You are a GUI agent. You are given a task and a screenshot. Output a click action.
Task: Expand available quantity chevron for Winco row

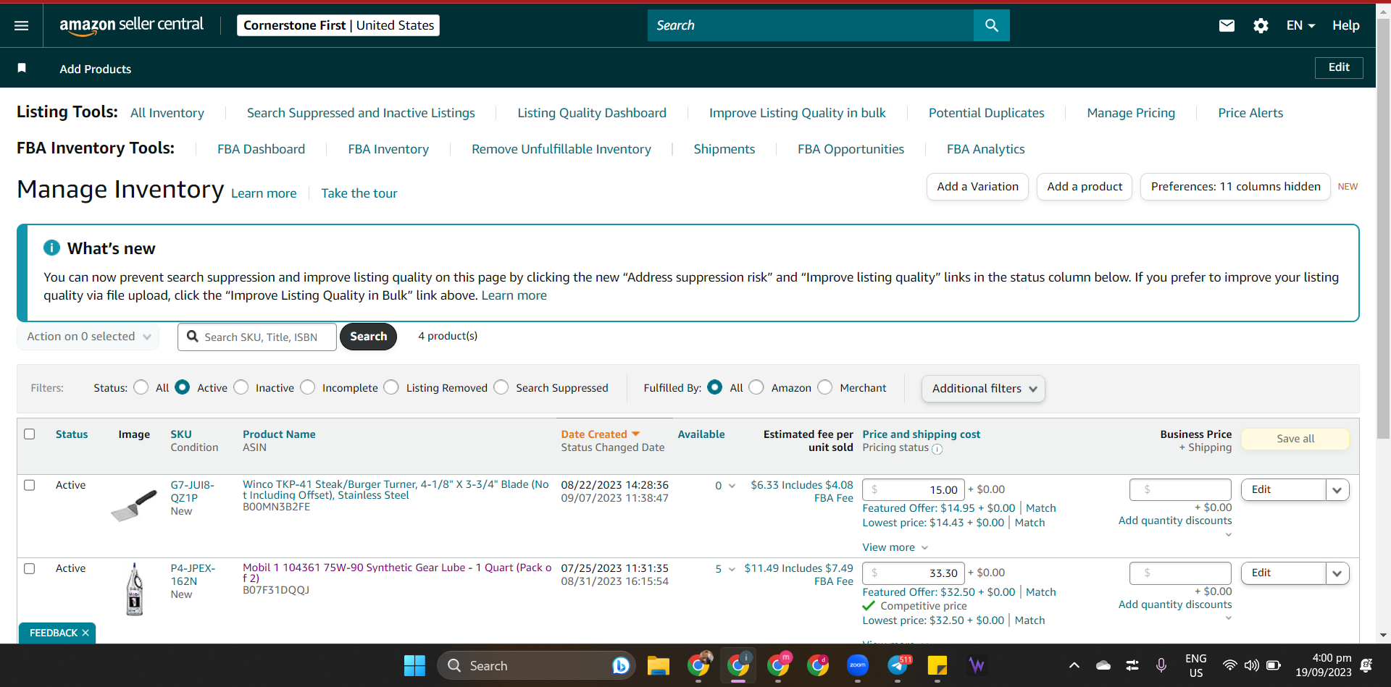[x=732, y=486]
